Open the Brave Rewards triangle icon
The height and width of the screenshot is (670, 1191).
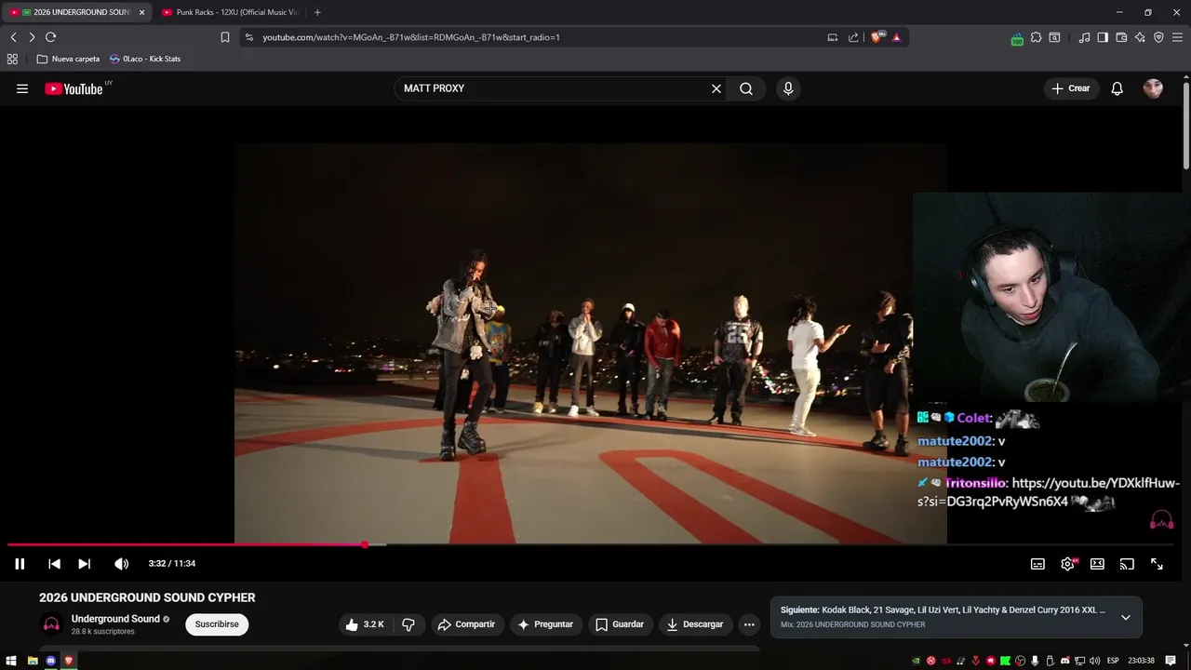point(897,37)
